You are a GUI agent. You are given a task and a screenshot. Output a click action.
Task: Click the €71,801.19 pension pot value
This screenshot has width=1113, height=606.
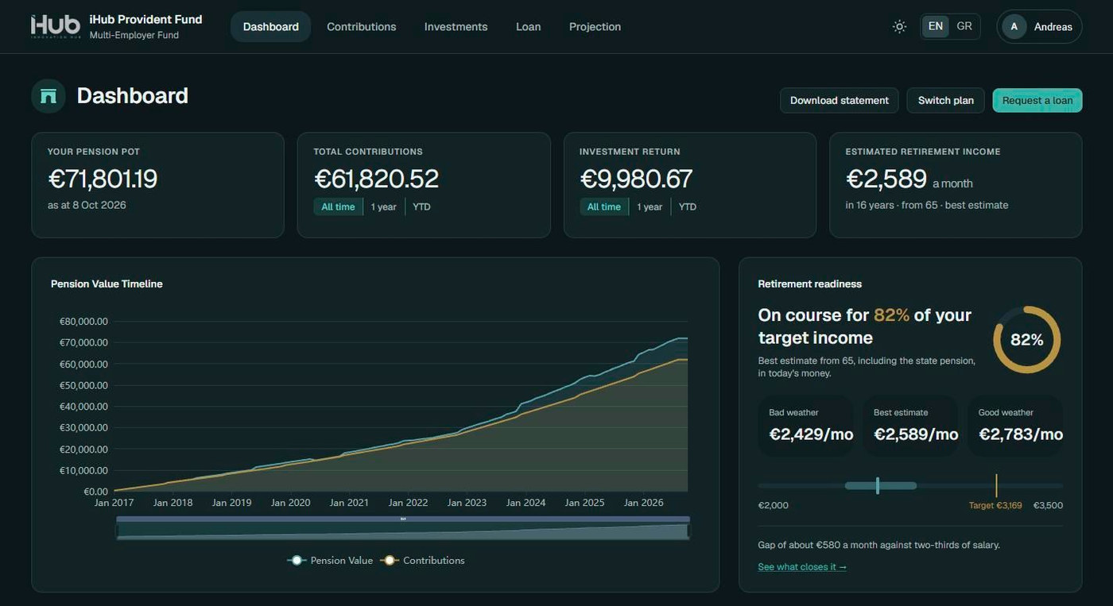[103, 179]
